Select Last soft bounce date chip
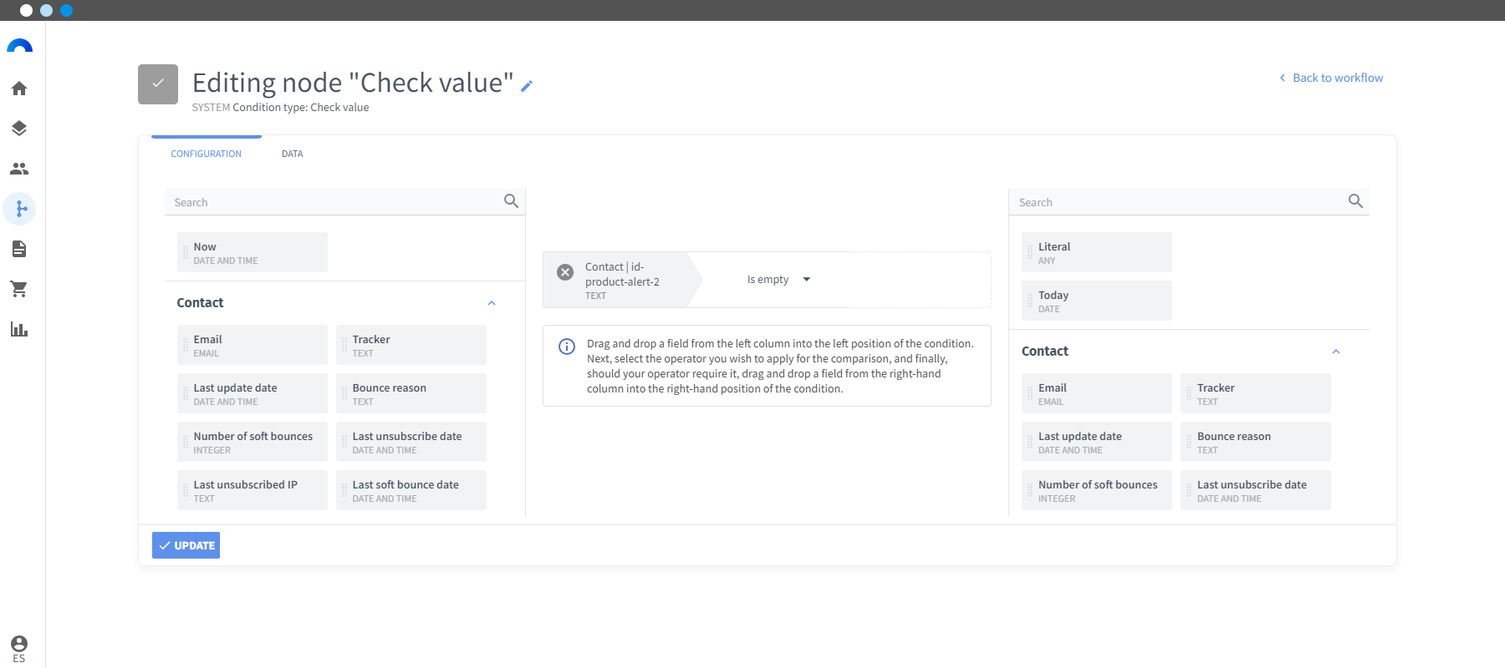Image resolution: width=1505 pixels, height=668 pixels. click(411, 490)
